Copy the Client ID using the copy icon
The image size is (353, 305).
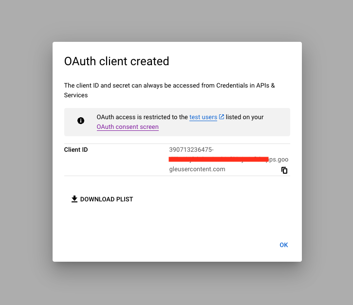(284, 170)
